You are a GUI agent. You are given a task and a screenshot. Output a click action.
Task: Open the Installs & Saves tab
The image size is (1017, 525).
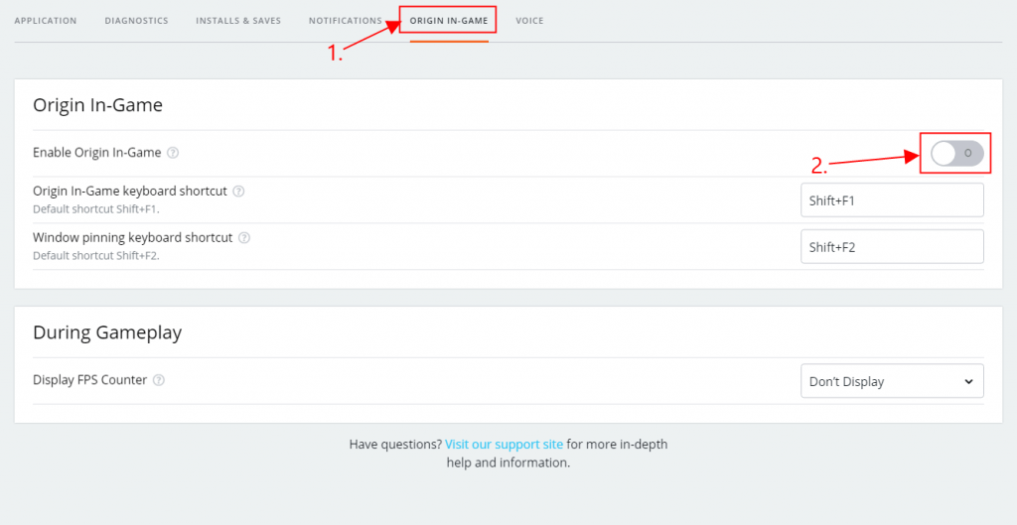point(238,21)
